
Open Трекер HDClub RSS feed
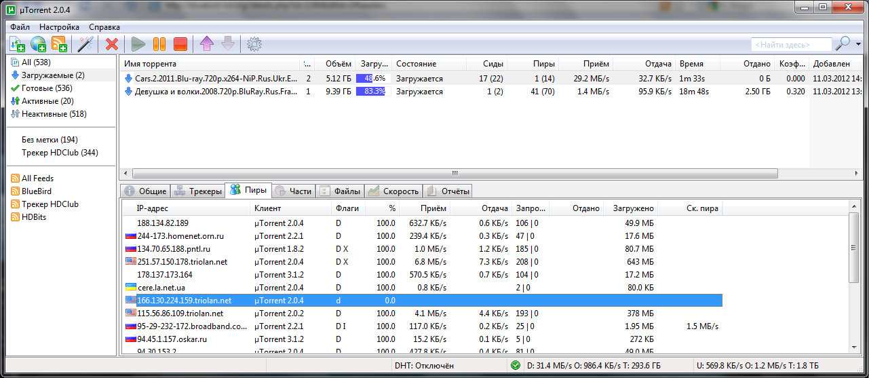(x=50, y=204)
